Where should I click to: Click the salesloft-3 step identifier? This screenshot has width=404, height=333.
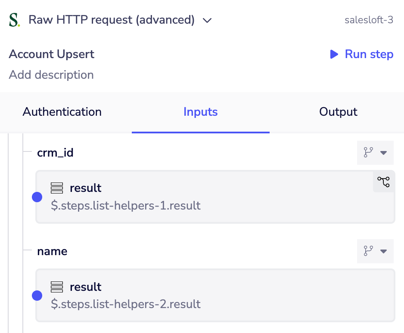pos(369,20)
